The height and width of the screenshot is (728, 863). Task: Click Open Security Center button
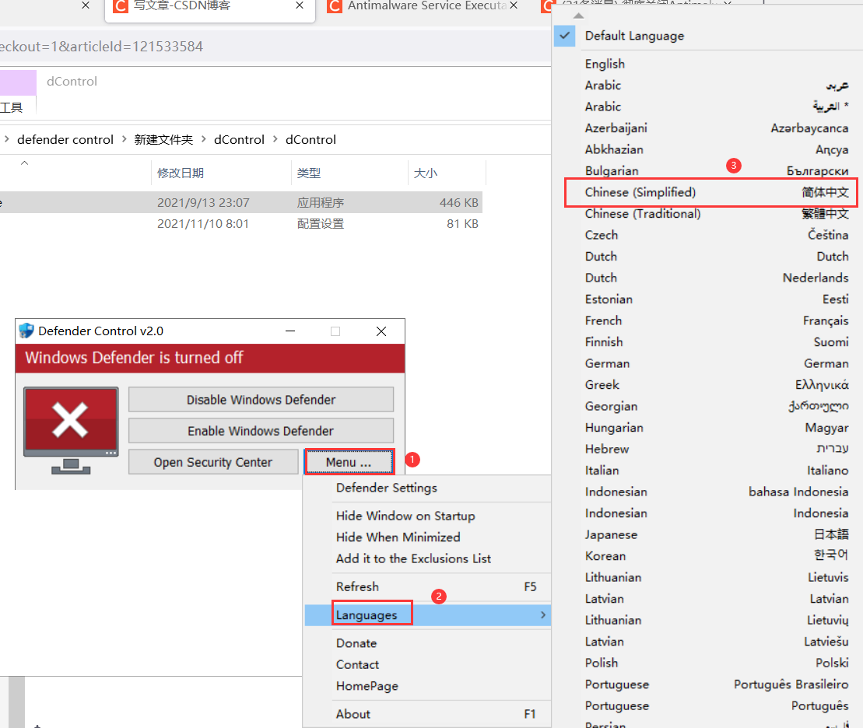(213, 462)
